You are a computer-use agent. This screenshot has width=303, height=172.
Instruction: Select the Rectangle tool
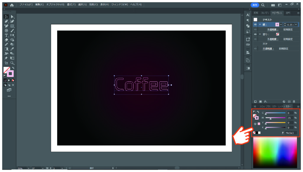point(12,26)
